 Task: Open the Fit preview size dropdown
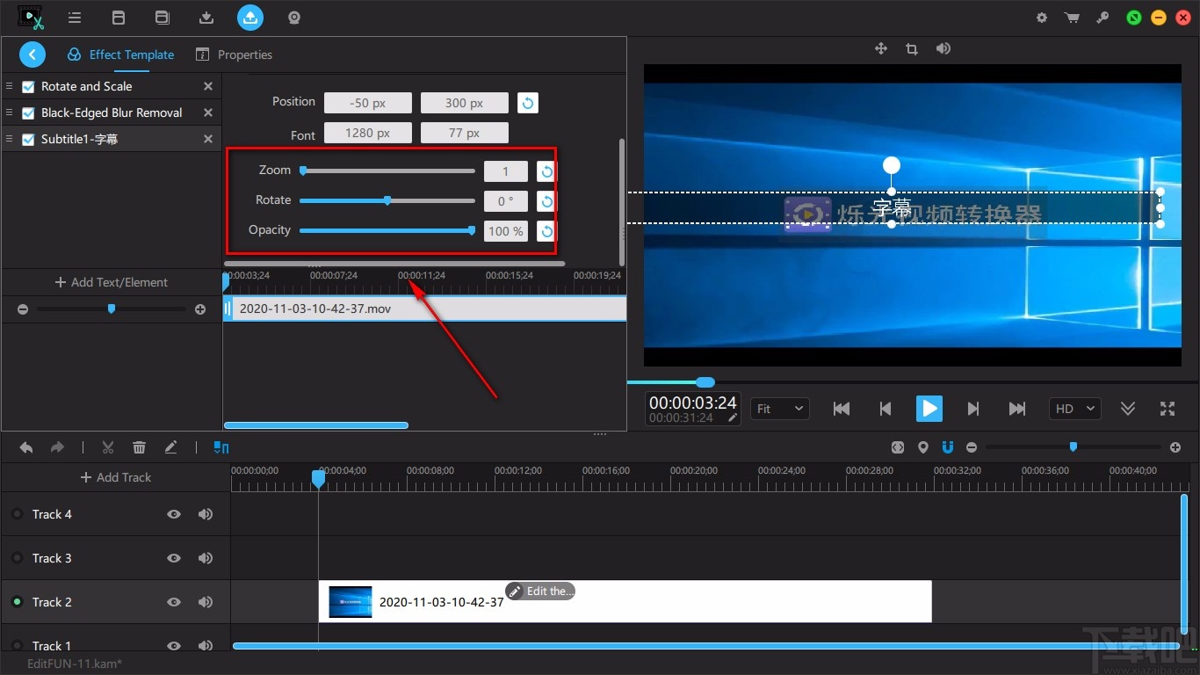[x=780, y=409]
